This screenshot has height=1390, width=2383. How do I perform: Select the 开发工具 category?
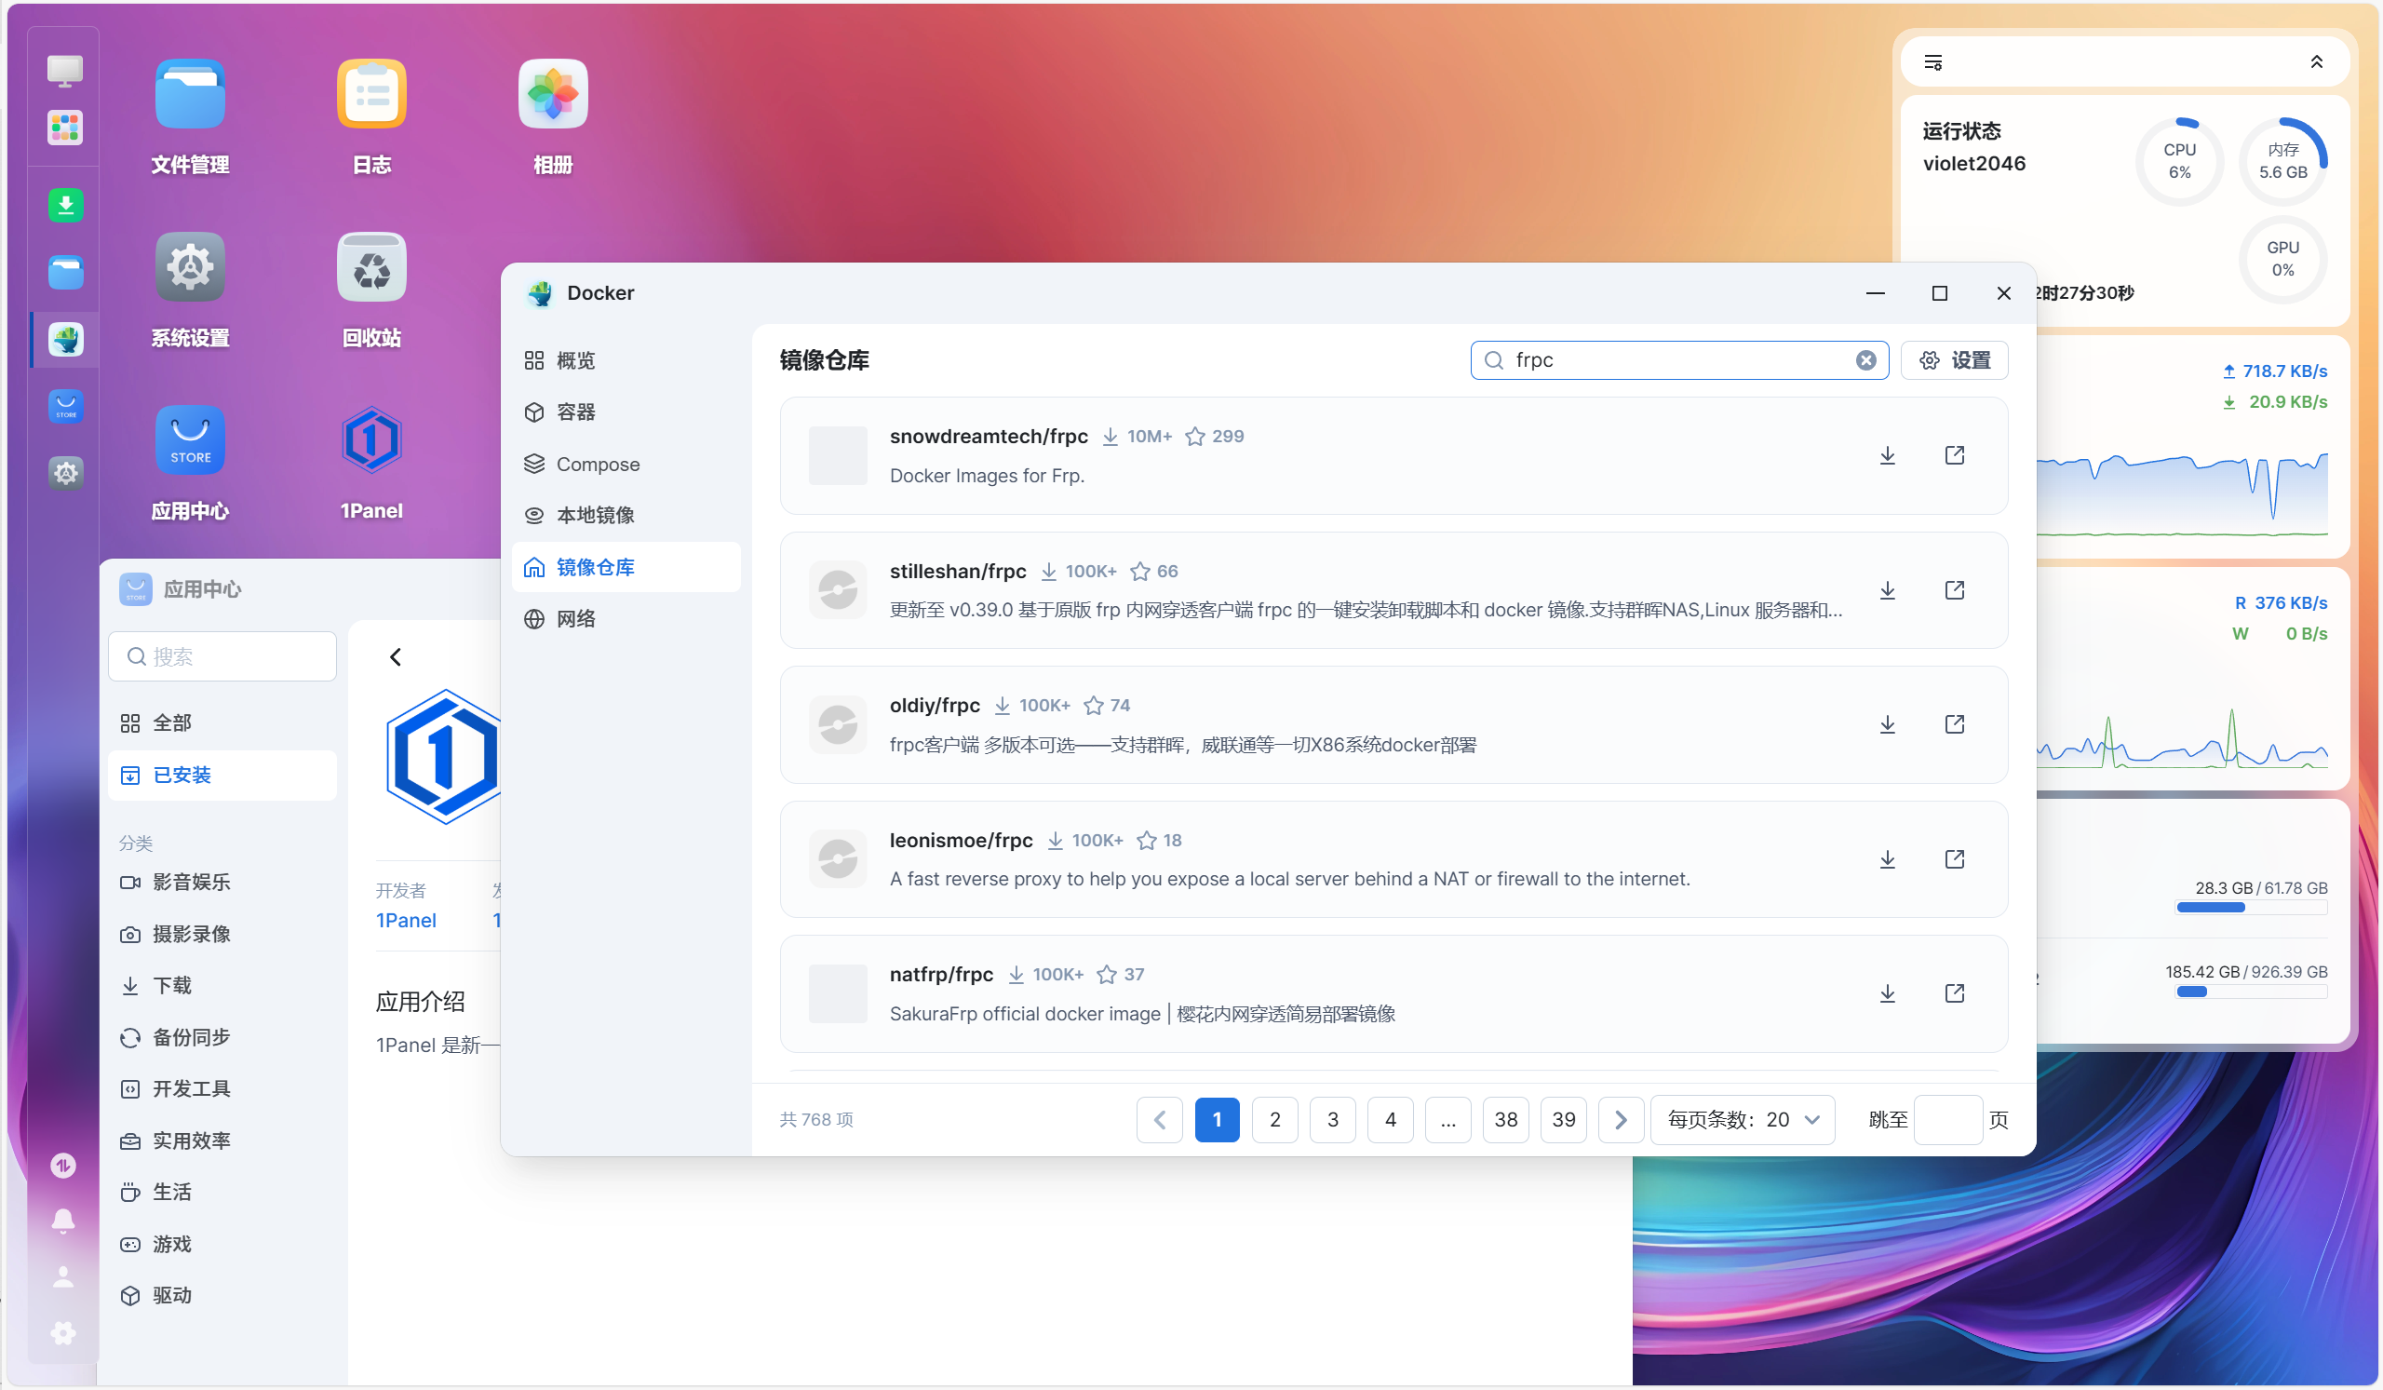pos(191,1089)
